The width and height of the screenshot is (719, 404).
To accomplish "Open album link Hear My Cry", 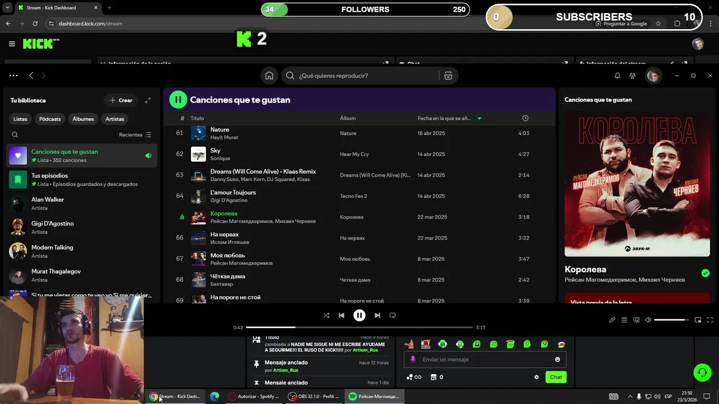I will (354, 154).
